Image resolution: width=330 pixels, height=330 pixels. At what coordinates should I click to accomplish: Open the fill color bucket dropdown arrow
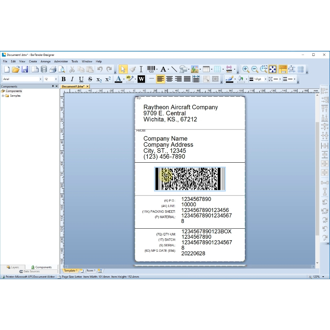tap(246, 79)
